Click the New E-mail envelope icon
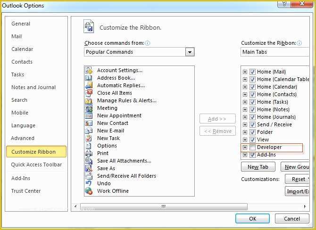Viewport: 316px width, 230px height. pos(89,131)
